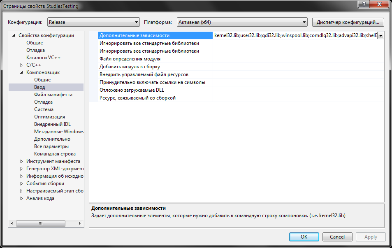Select Каталоги VC++ in the tree

pos(43,58)
